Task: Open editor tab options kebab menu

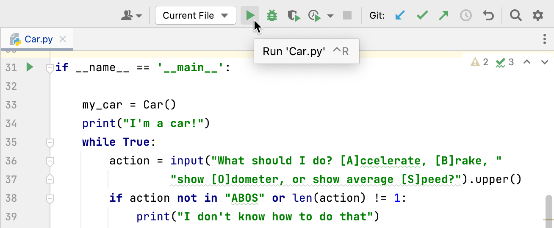Action: click(x=545, y=39)
